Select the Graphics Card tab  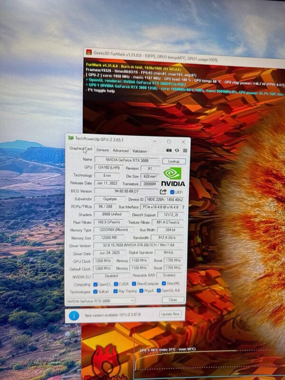tap(81, 149)
